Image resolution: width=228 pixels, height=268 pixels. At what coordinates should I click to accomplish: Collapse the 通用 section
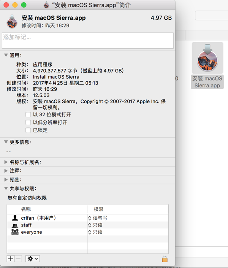(6, 55)
